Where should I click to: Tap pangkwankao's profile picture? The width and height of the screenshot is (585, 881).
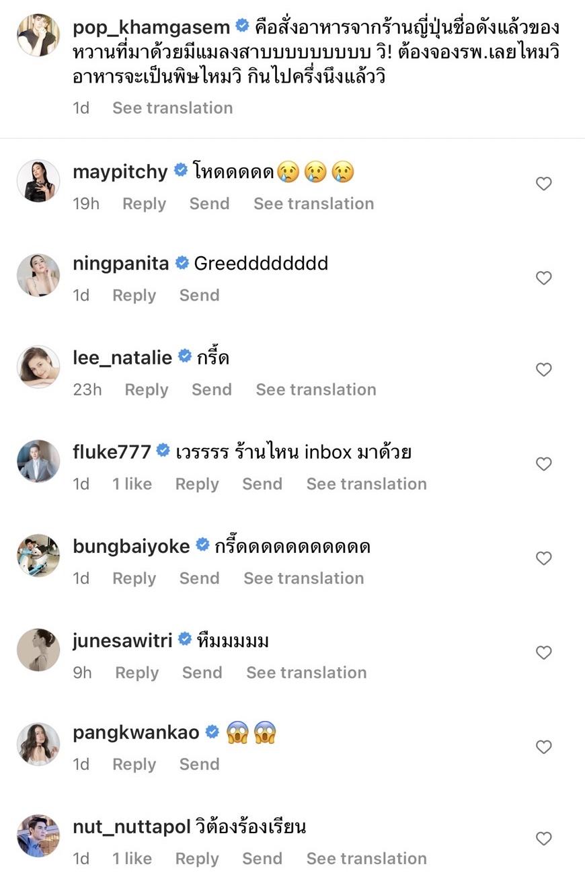(x=38, y=744)
